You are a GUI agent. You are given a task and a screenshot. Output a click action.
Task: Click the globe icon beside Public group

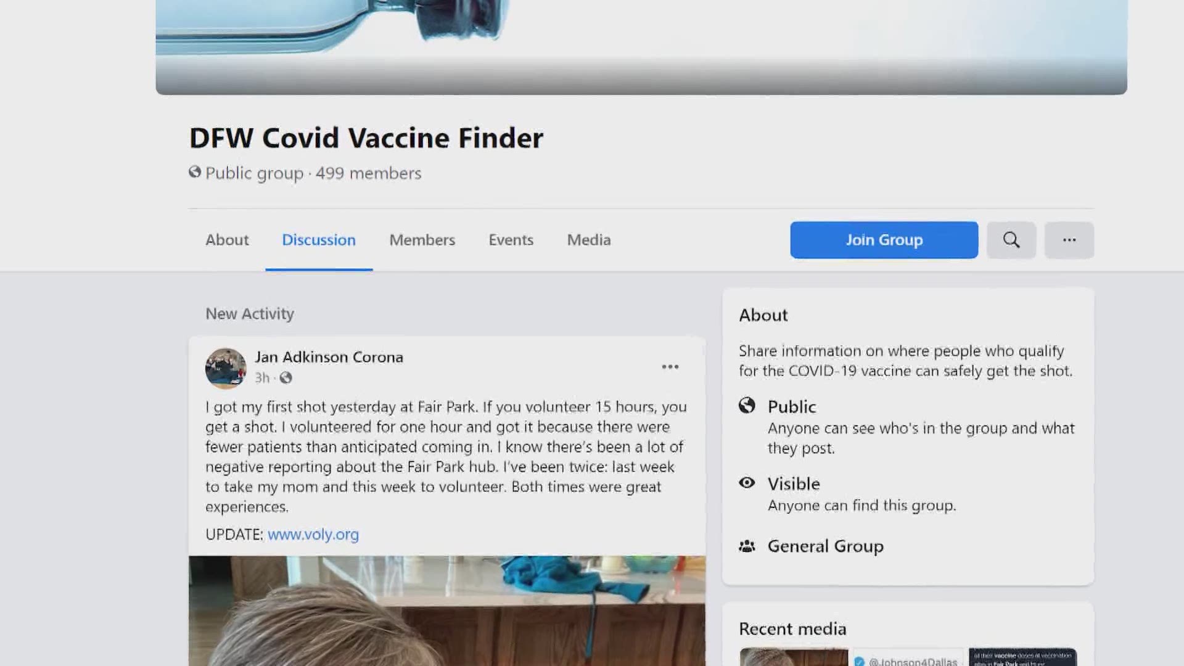(195, 172)
